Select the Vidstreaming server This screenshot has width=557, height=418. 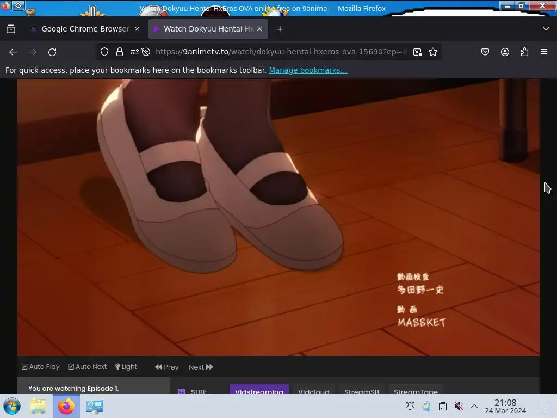pos(259,389)
